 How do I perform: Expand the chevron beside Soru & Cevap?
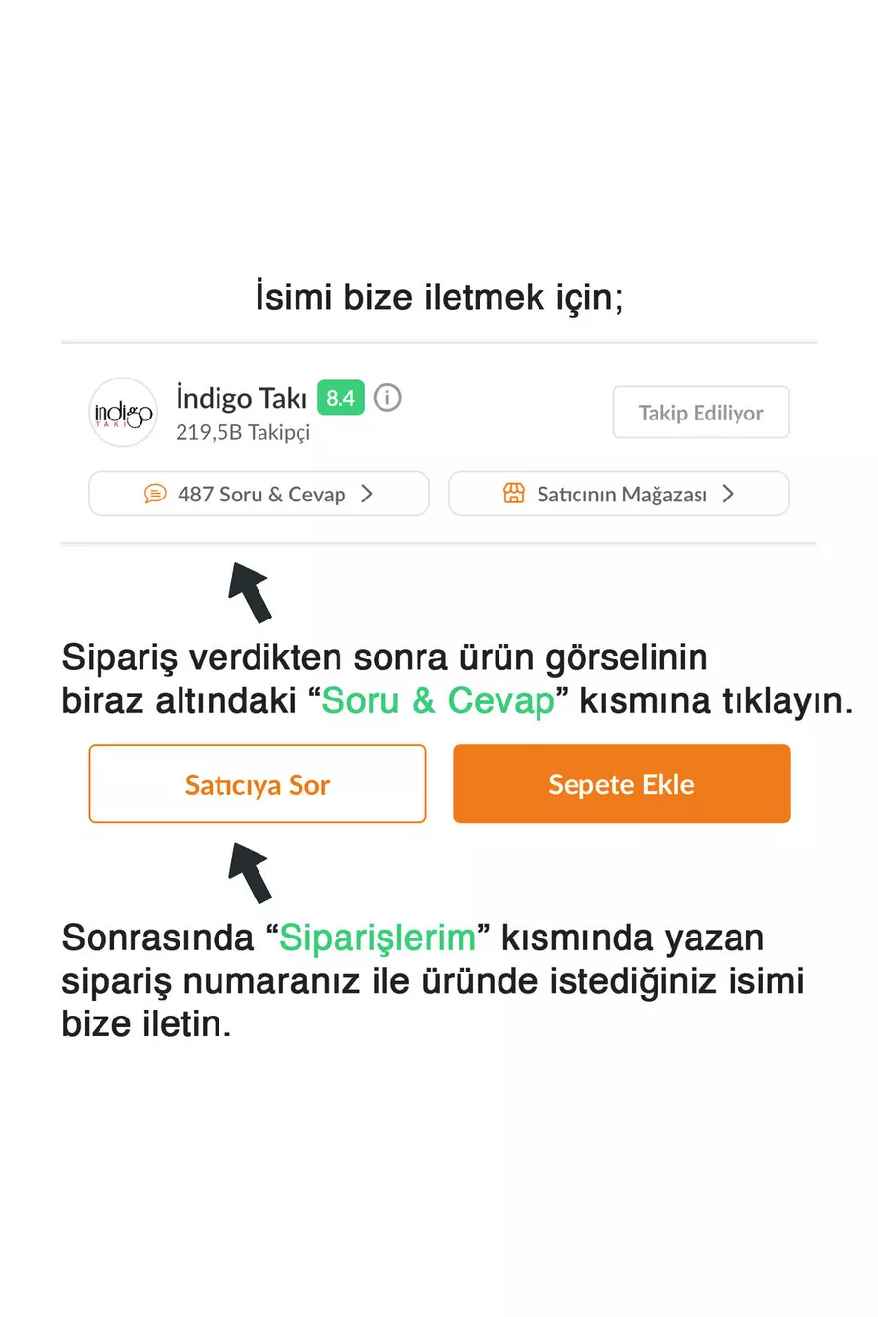pyautogui.click(x=367, y=494)
